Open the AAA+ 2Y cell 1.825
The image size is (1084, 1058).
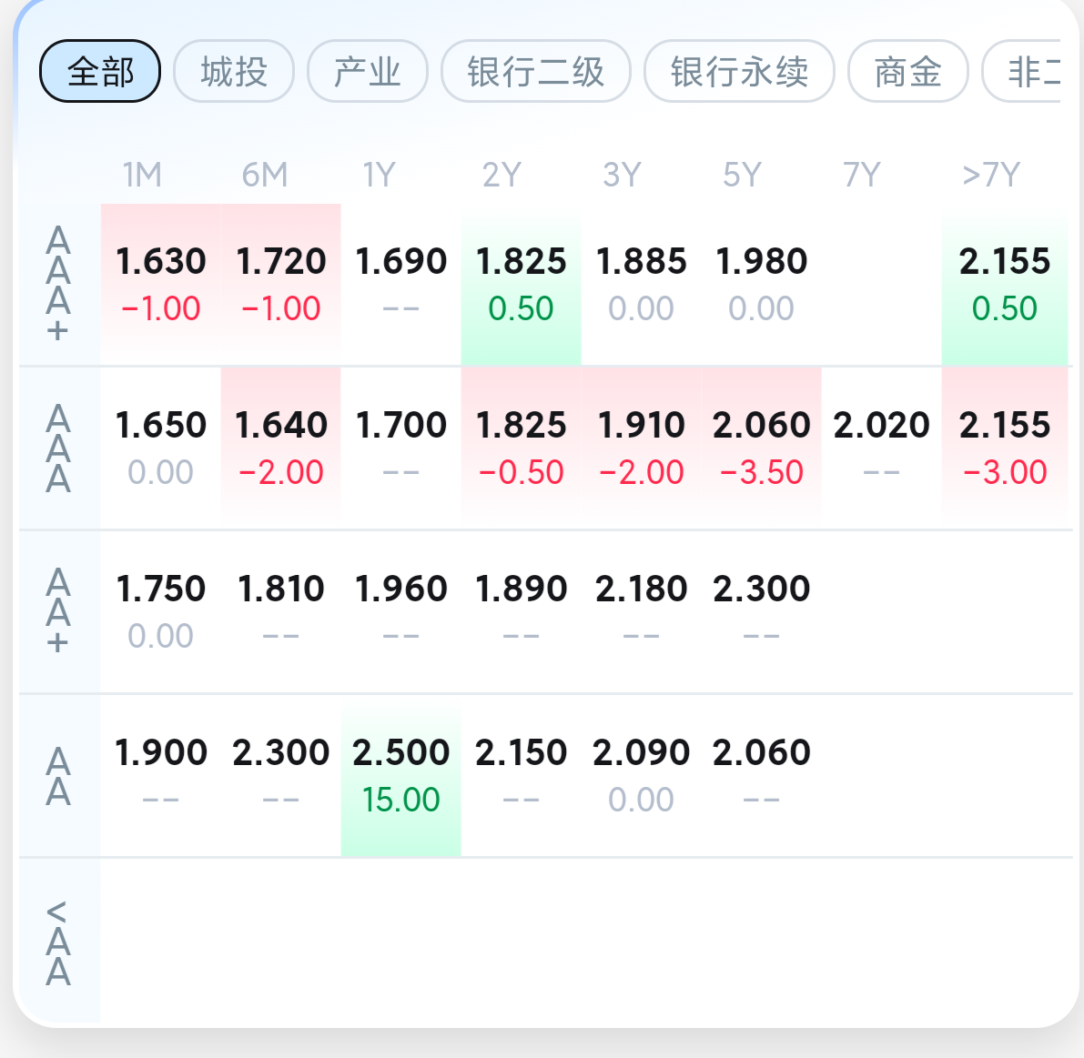coord(521,282)
